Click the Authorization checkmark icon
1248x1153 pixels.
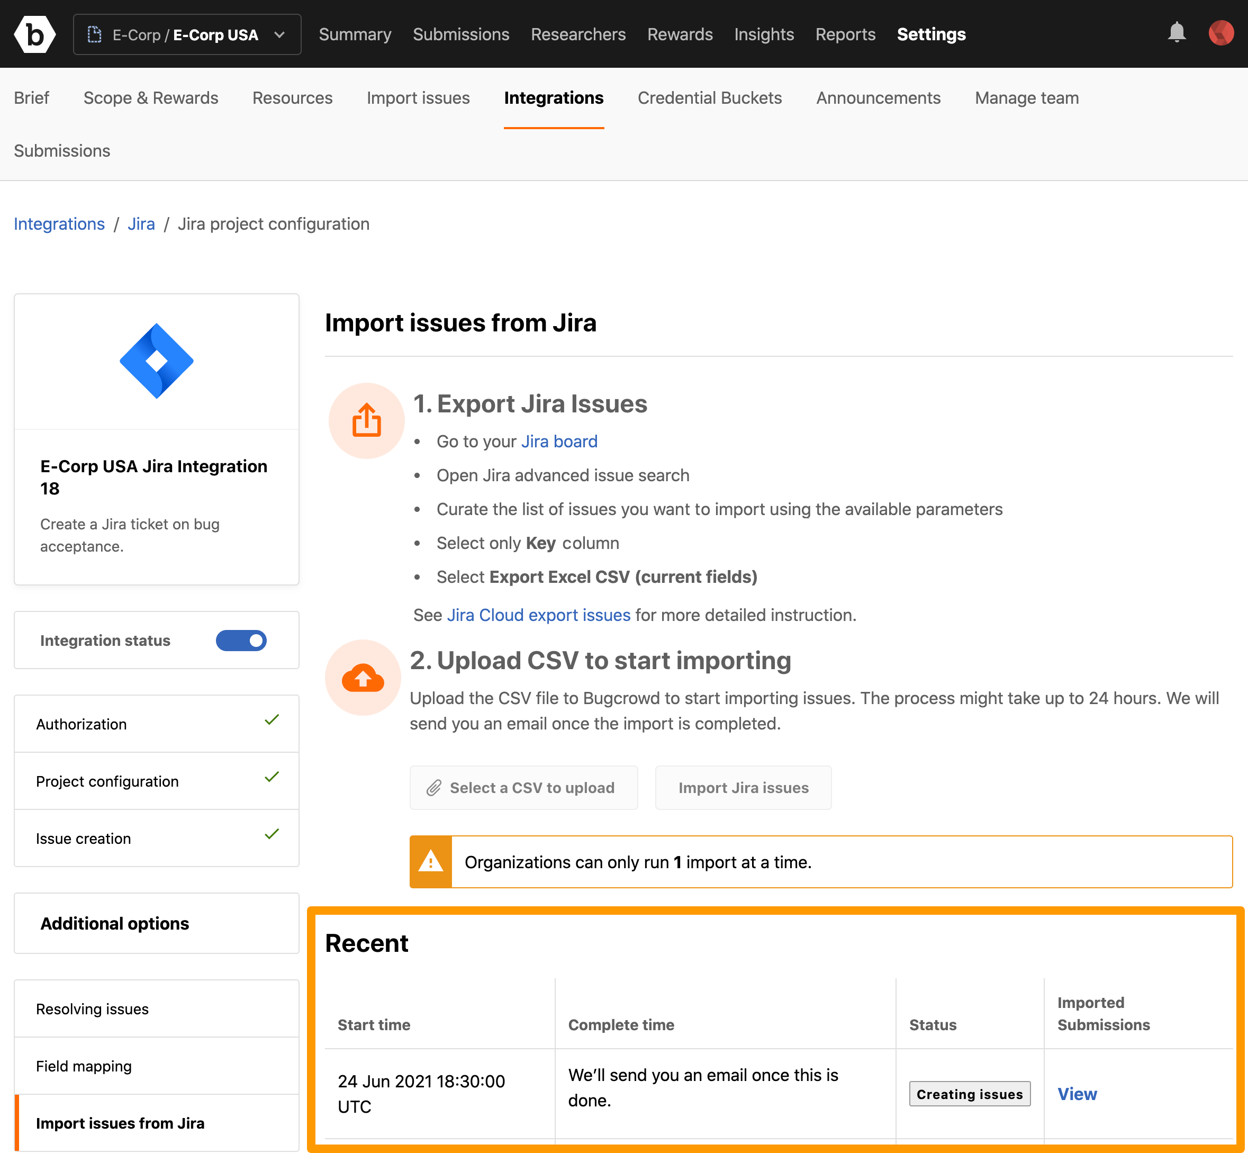pos(272,720)
